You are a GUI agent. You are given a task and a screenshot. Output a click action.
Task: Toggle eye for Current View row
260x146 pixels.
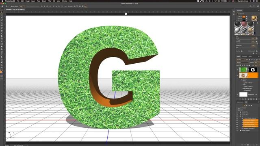(x=237, y=112)
